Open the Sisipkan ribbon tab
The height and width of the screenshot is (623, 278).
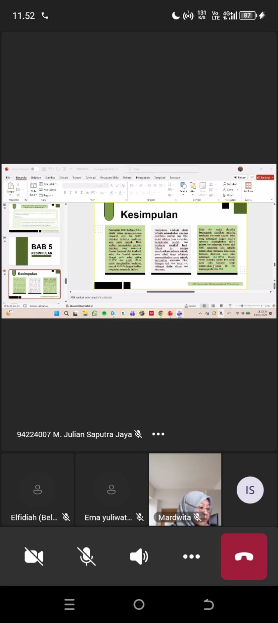point(36,178)
